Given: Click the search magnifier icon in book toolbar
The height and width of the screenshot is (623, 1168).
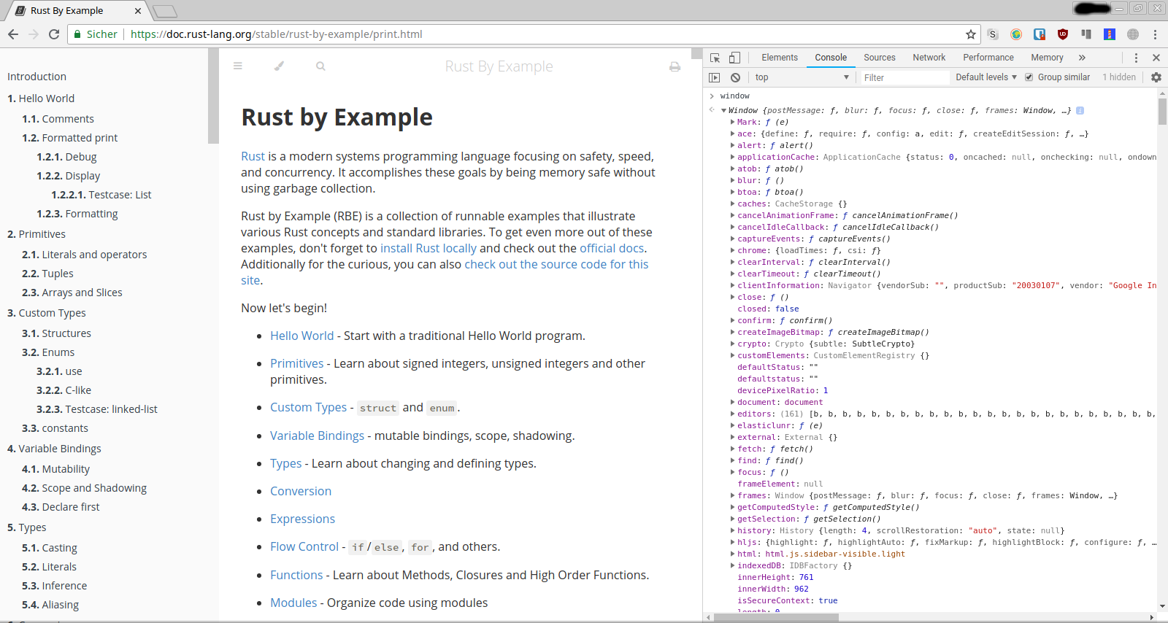Looking at the screenshot, I should pos(320,66).
